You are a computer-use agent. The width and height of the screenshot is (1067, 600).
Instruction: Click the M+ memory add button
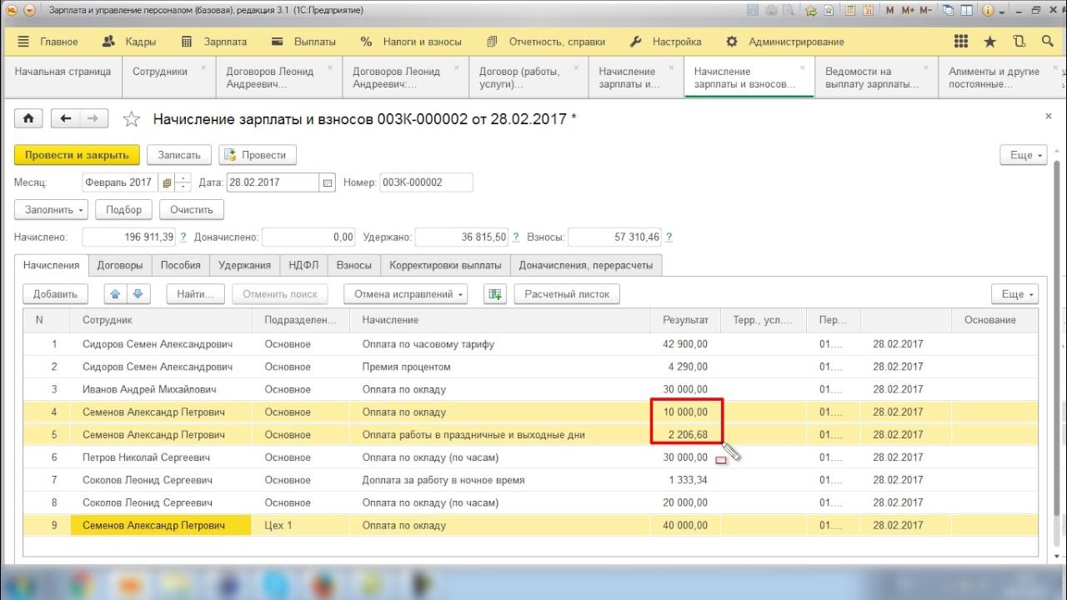coord(908,10)
